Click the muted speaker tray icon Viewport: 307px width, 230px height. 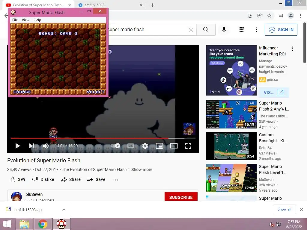271,224
